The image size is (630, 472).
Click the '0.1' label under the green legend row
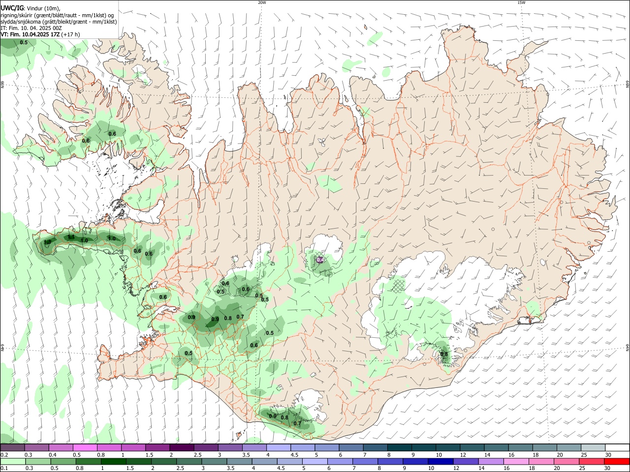4,469
